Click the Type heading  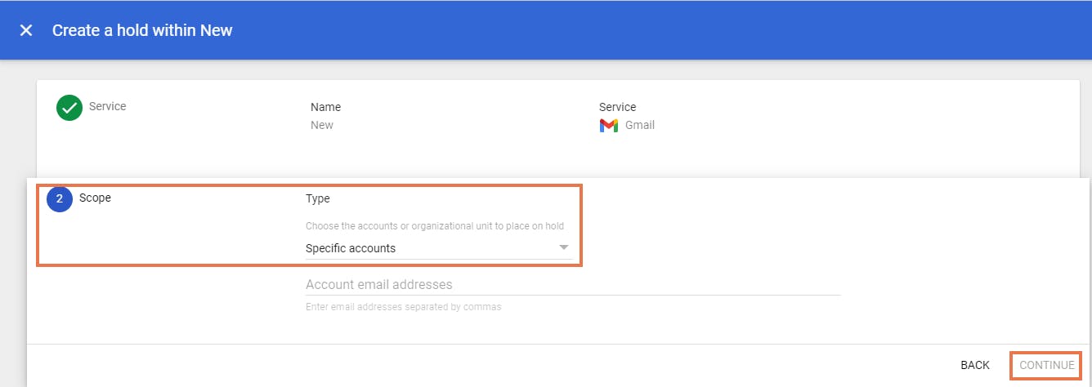tap(317, 198)
